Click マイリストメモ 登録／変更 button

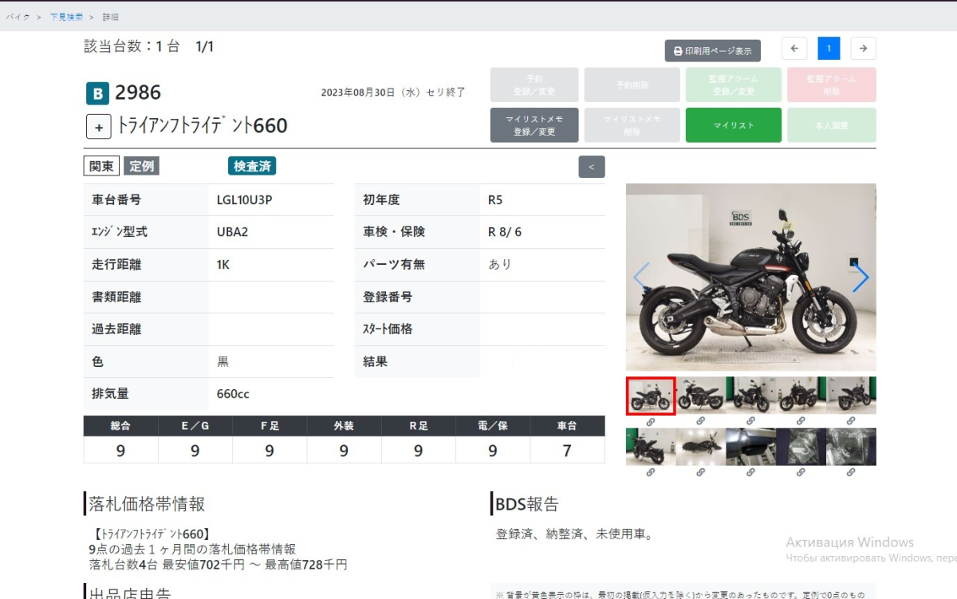tap(534, 125)
